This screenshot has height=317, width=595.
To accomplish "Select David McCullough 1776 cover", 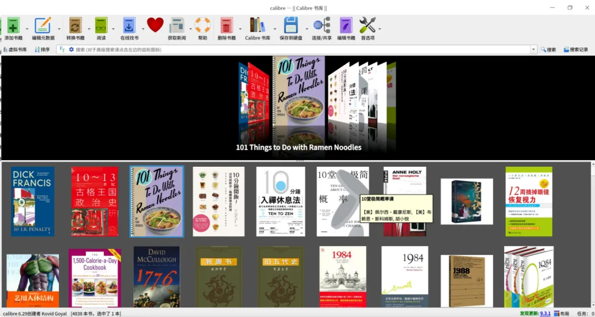I will click(x=156, y=277).
